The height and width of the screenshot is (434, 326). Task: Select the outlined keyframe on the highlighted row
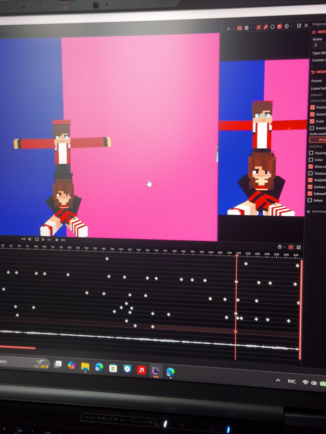pyautogui.click(x=236, y=331)
